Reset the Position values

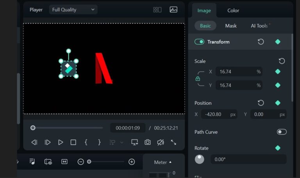pyautogui.click(x=261, y=103)
